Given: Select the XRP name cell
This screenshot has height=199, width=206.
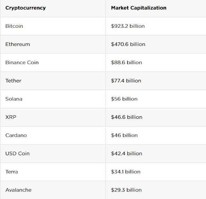Looking at the screenshot, I should [11, 117].
